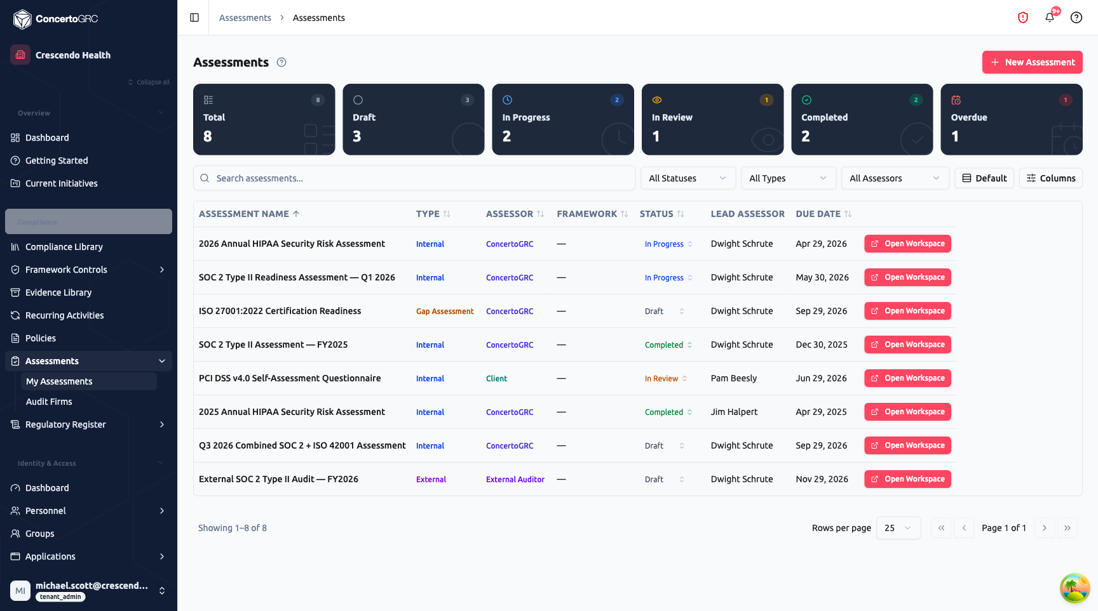Filter by the Total card
The image size is (1098, 611).
(x=264, y=119)
